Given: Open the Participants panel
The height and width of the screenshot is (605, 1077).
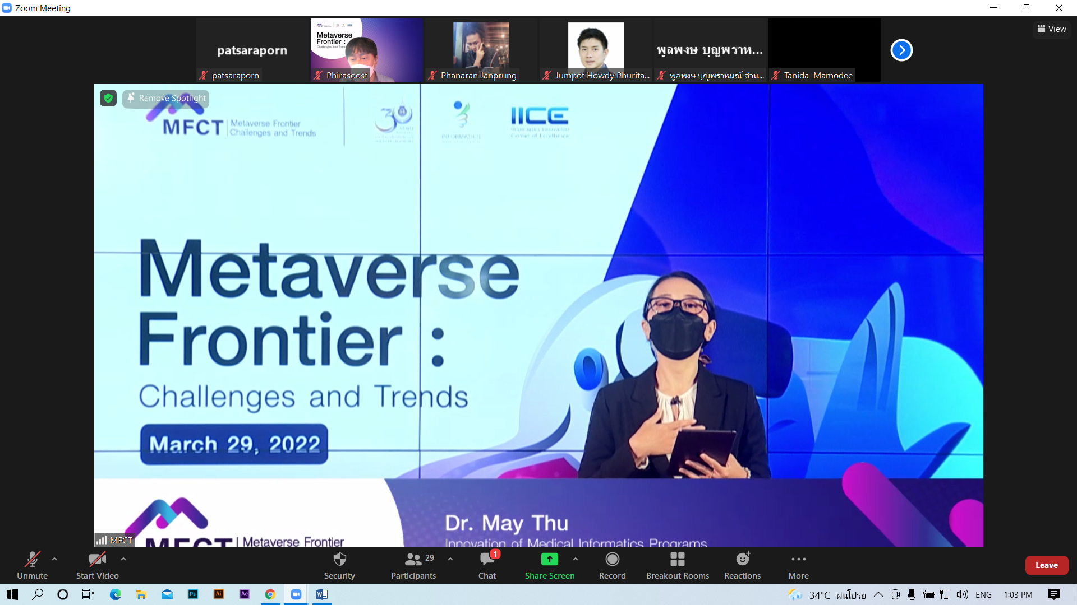Looking at the screenshot, I should click(413, 565).
